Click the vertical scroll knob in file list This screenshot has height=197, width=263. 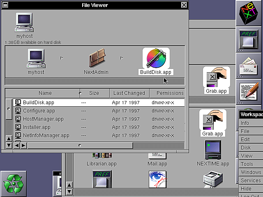point(9,109)
